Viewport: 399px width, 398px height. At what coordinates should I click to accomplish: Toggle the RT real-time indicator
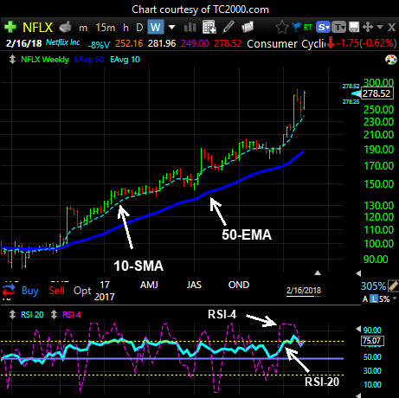coord(308,28)
